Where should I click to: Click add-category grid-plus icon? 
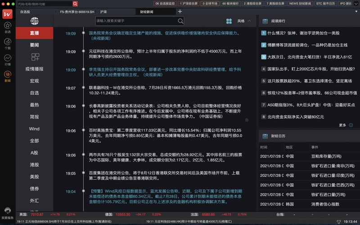click(35, 57)
